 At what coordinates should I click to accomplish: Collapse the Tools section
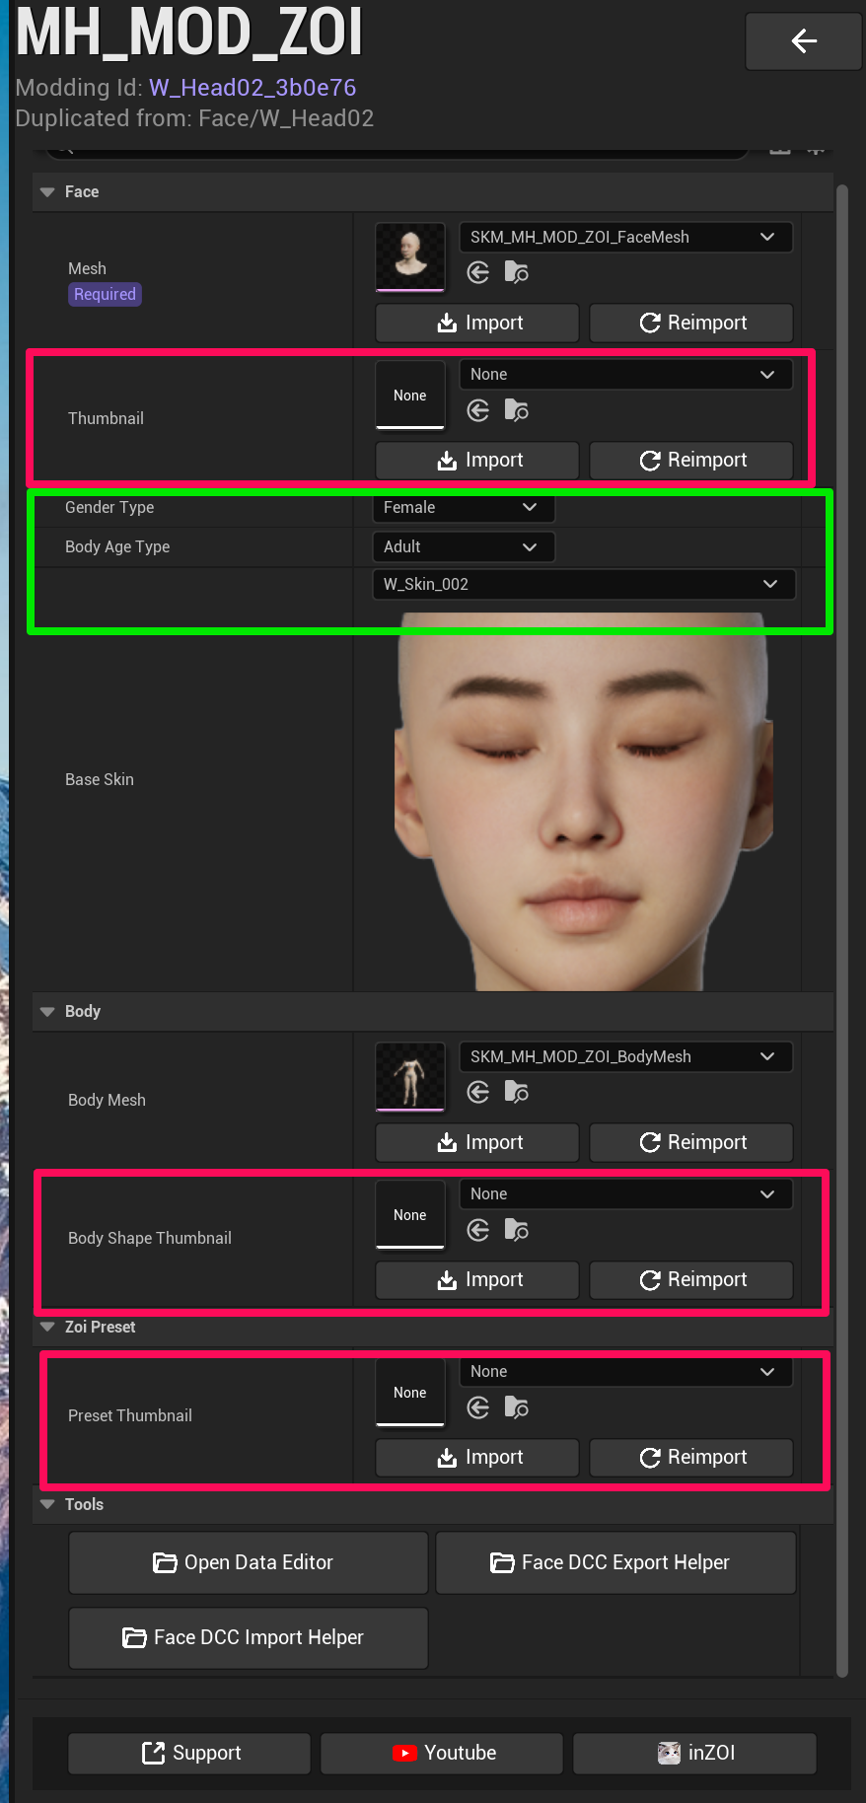coord(47,1505)
